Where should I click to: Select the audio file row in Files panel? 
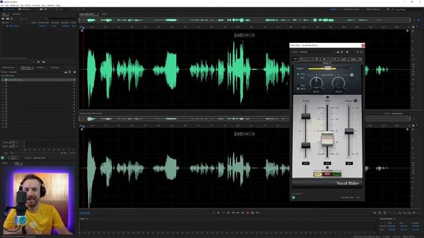coord(38,26)
